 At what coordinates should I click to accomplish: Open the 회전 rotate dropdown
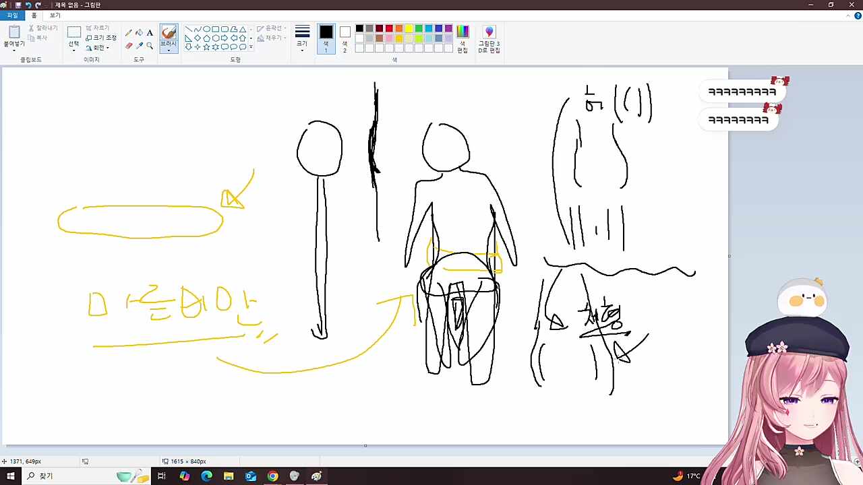[x=98, y=48]
